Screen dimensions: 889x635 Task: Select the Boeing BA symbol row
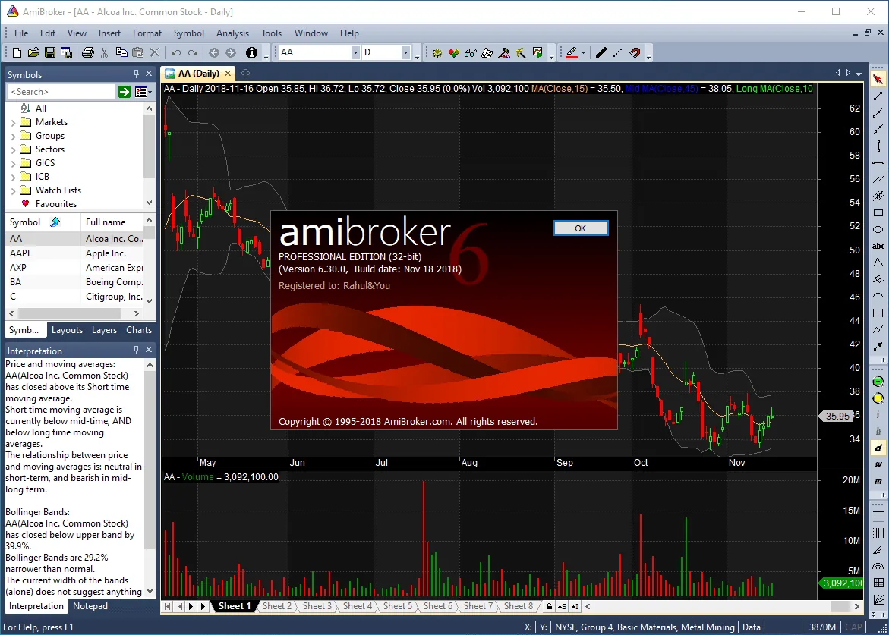75,282
